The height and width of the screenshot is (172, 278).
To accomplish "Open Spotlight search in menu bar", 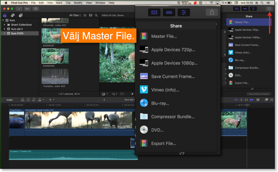I will [x=262, y=3].
